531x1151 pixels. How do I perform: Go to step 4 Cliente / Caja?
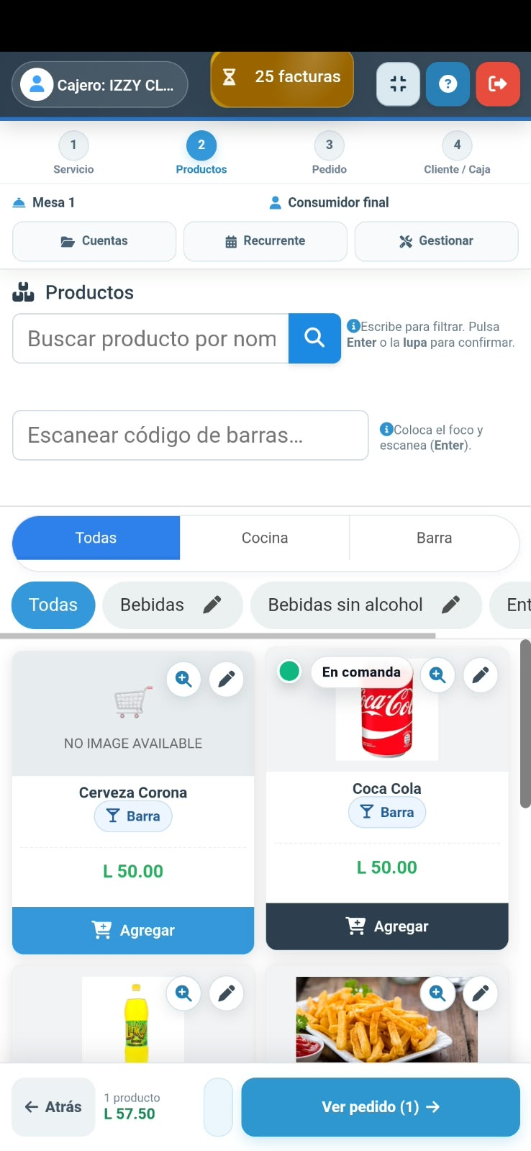[x=457, y=154]
